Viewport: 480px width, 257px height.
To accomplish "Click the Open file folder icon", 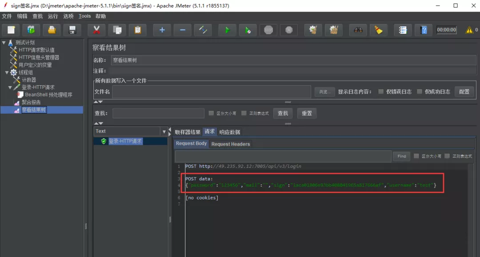I will 52,30.
